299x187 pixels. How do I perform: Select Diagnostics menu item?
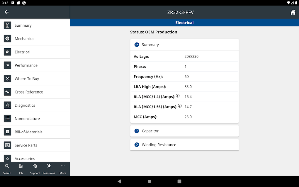[35, 105]
